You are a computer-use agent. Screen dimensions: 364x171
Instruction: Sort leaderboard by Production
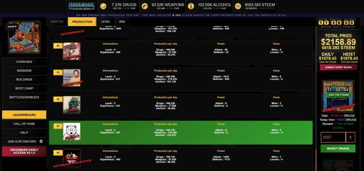[x=82, y=22]
